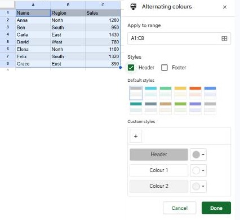Screen dimensions: 240x220
Task: Add a new custom style with plus button
Action: [136, 136]
